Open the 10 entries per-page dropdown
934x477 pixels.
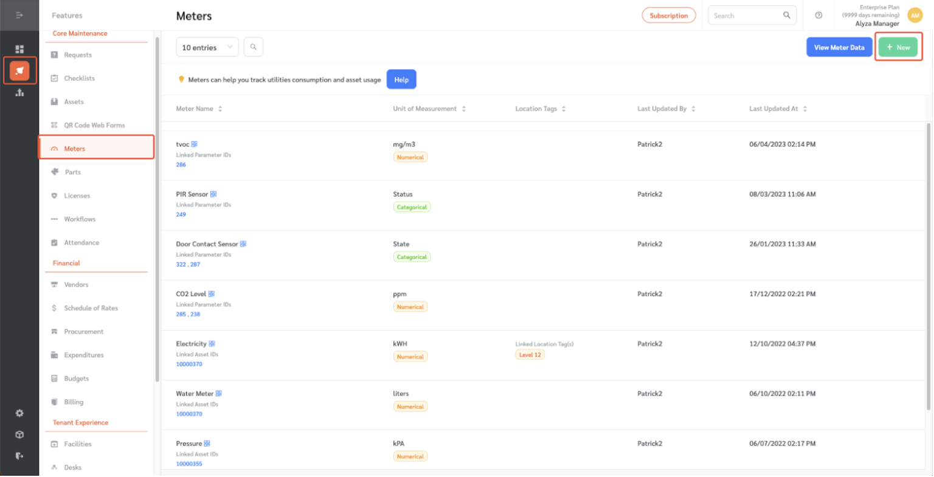pyautogui.click(x=207, y=46)
